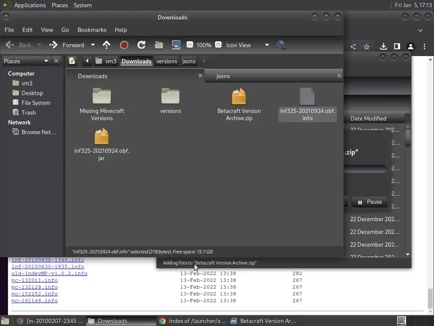Switch to Betacraft Version Ar... taskbar window

coord(264,321)
